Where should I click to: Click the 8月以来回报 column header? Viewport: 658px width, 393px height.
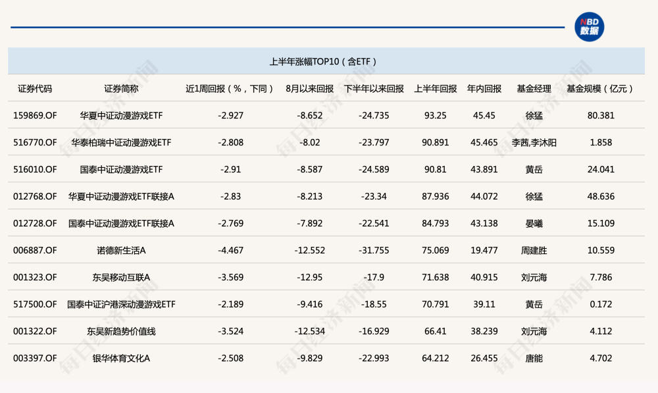tap(310, 89)
